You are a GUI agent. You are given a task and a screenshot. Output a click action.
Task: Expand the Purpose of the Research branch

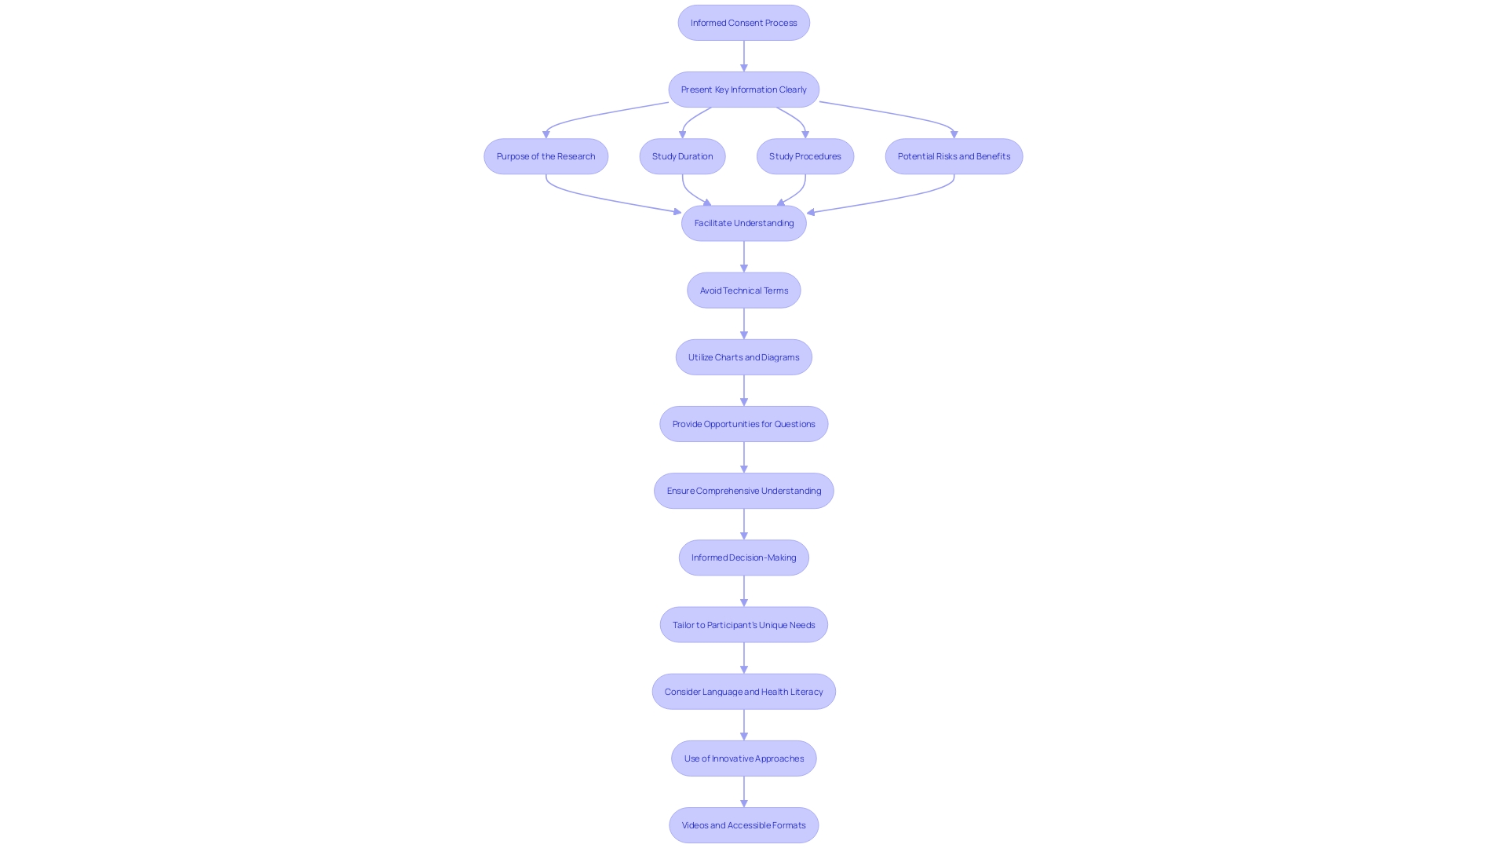[x=546, y=155]
